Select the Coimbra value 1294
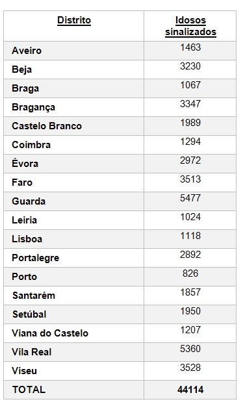Viewport: 243px width, 406px height. click(x=190, y=142)
